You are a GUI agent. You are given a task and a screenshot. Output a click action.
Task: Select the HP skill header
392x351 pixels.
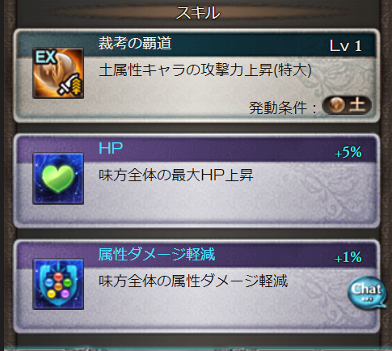point(111,148)
